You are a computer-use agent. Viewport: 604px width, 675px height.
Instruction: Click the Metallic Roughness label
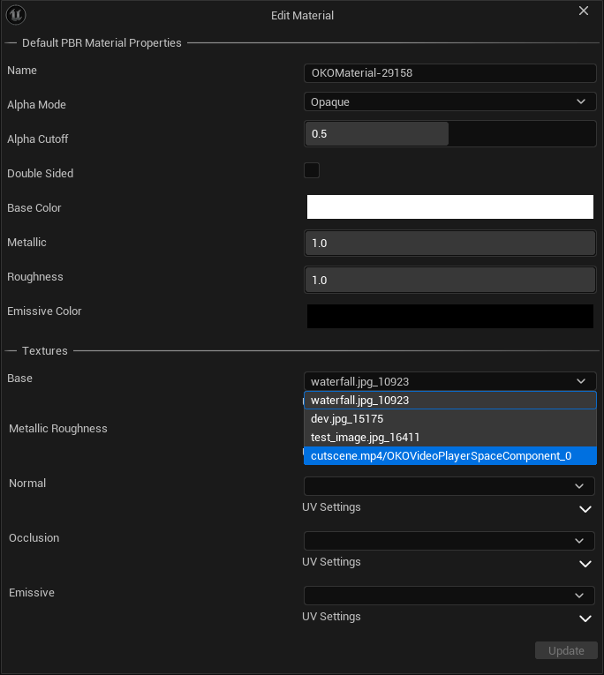[58, 429]
